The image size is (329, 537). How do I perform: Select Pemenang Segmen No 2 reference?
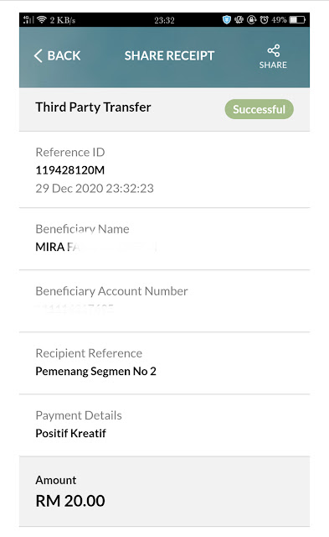click(x=96, y=371)
